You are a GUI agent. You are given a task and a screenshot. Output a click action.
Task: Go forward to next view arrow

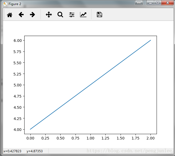pyautogui.click(x=33, y=15)
